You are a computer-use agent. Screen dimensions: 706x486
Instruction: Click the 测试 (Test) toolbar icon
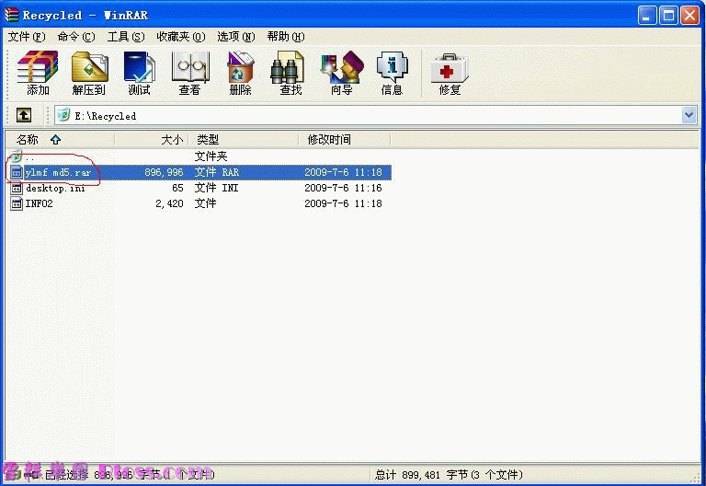click(139, 73)
